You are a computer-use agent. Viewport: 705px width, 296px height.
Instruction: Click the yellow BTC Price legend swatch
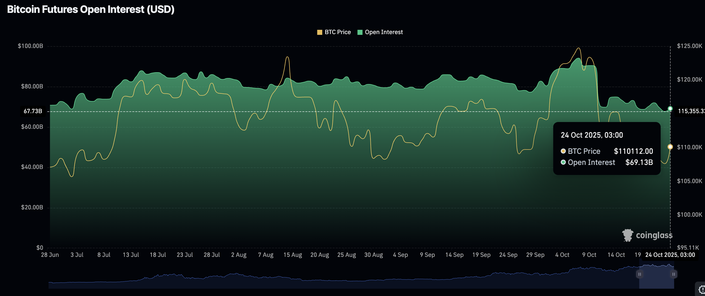319,32
